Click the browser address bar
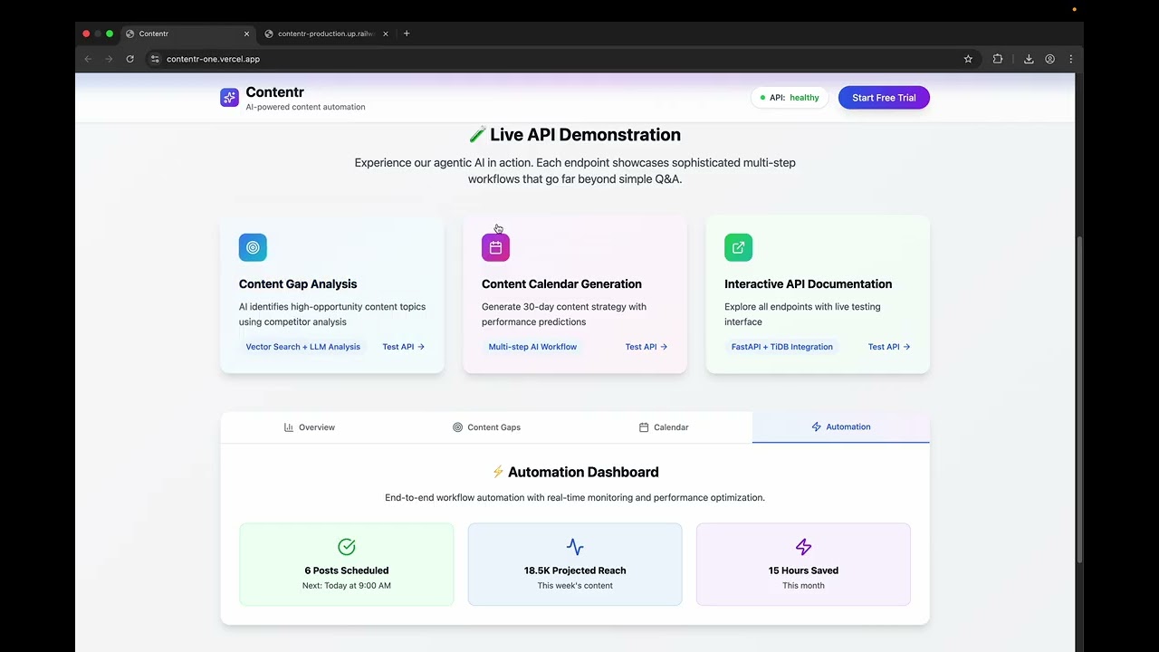Screen dimensions: 1159x652 (212, 58)
